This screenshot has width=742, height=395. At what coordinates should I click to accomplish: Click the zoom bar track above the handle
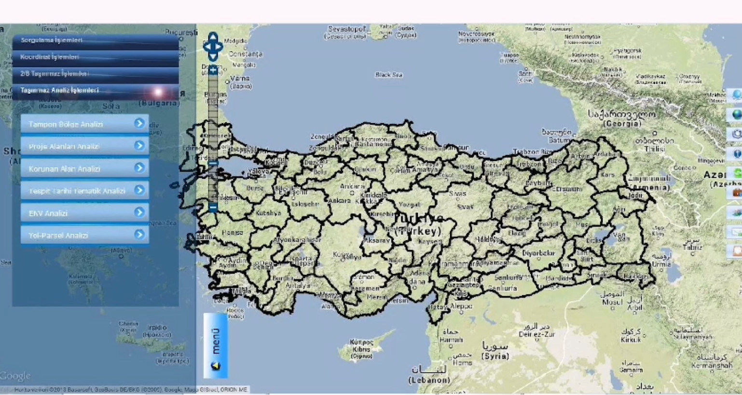pos(213,118)
